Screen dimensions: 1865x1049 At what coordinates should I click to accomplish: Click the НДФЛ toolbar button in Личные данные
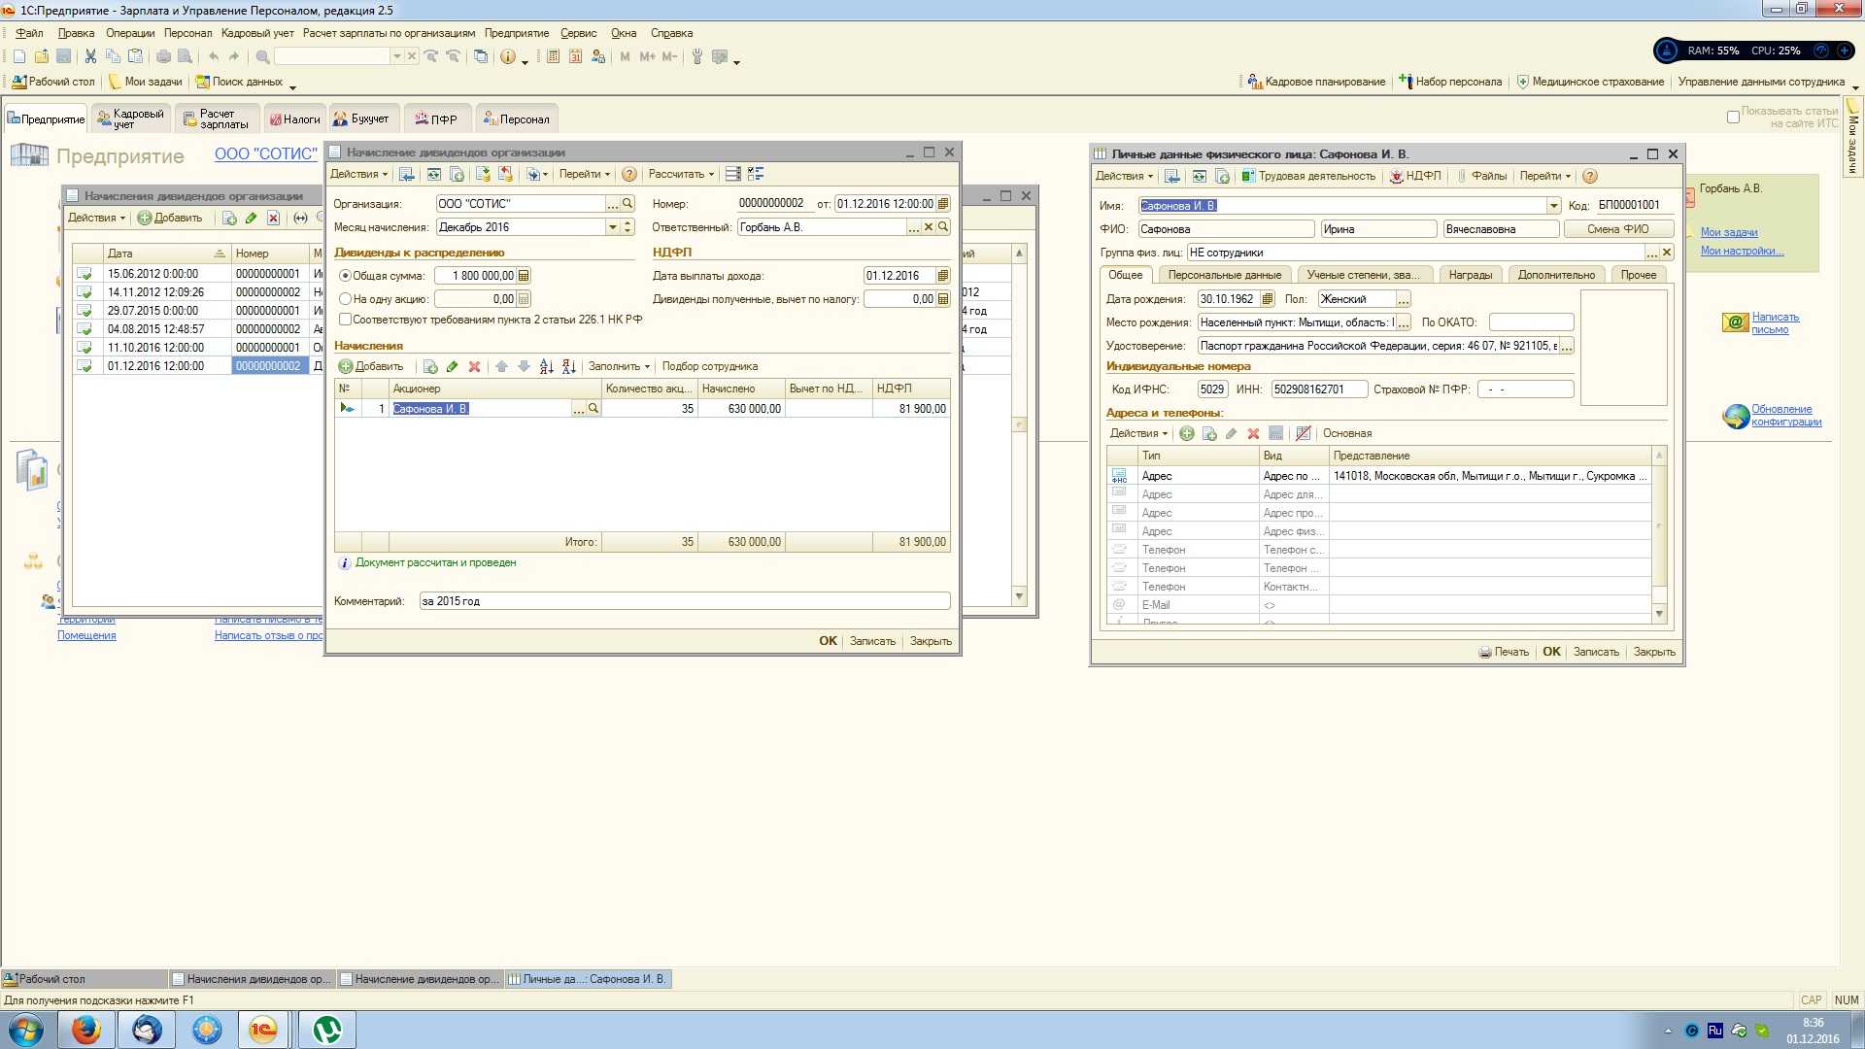tap(1415, 176)
